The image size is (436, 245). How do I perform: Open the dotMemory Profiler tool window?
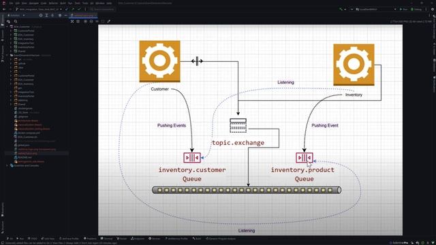tap(176, 239)
